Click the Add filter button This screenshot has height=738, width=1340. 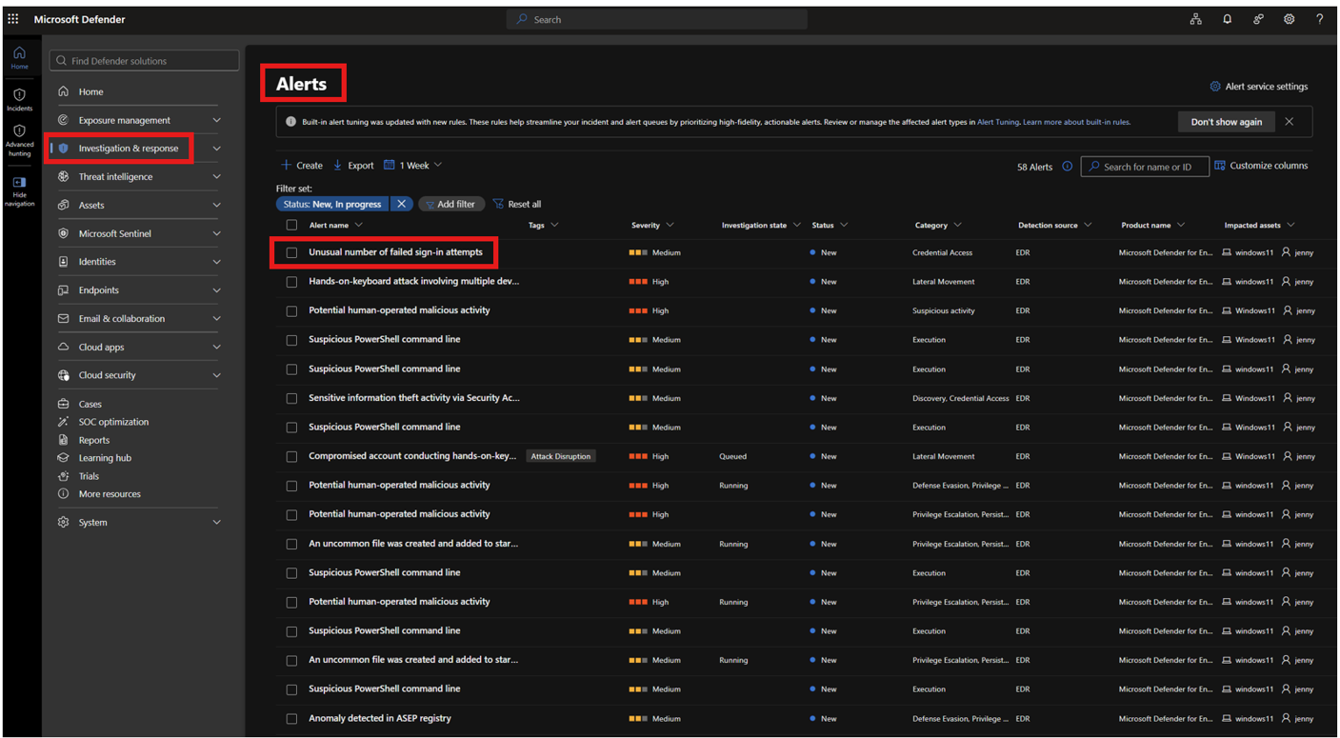451,204
